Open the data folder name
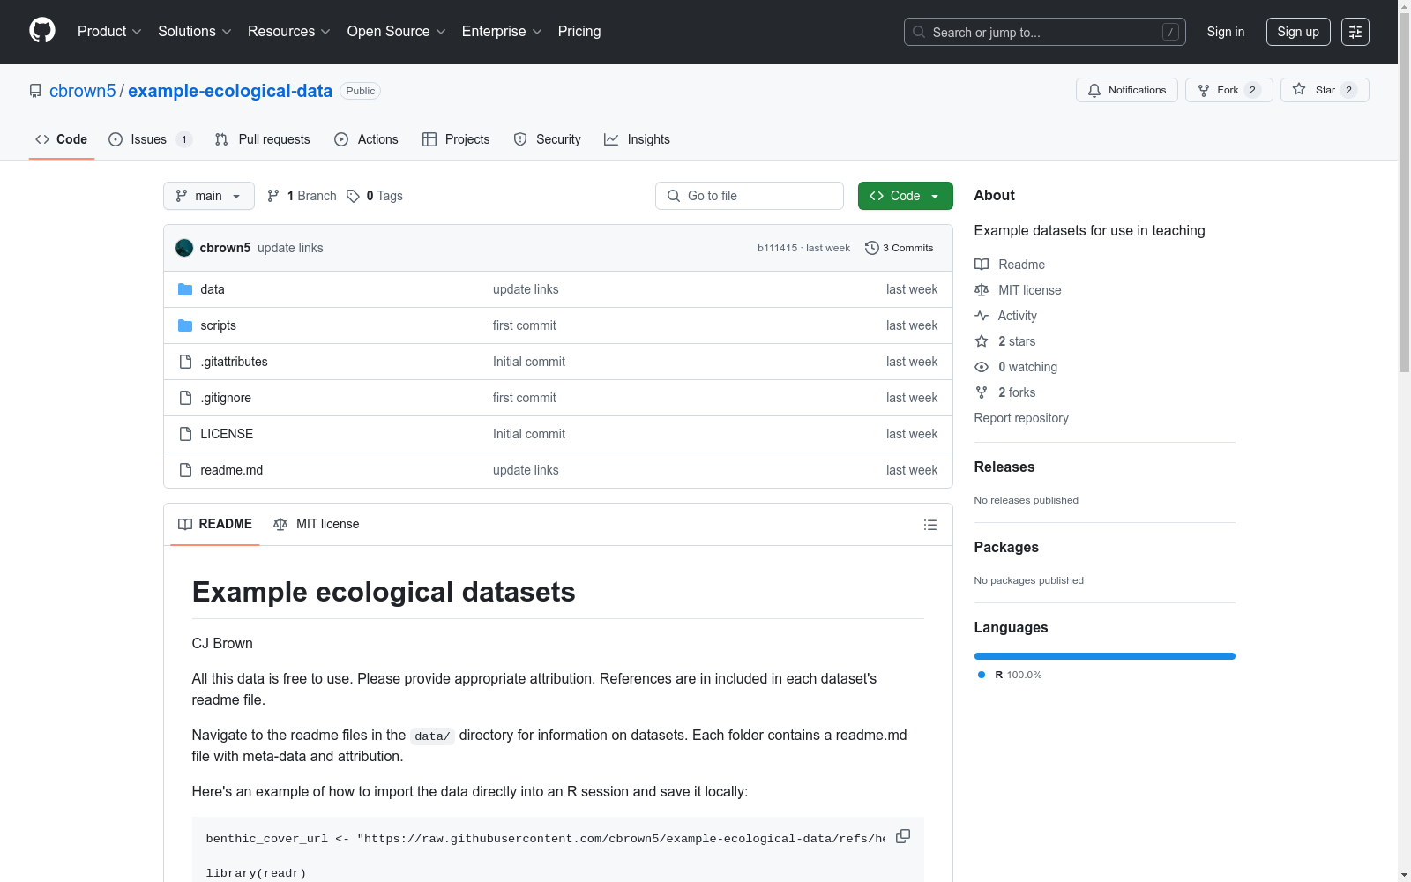 point(213,289)
